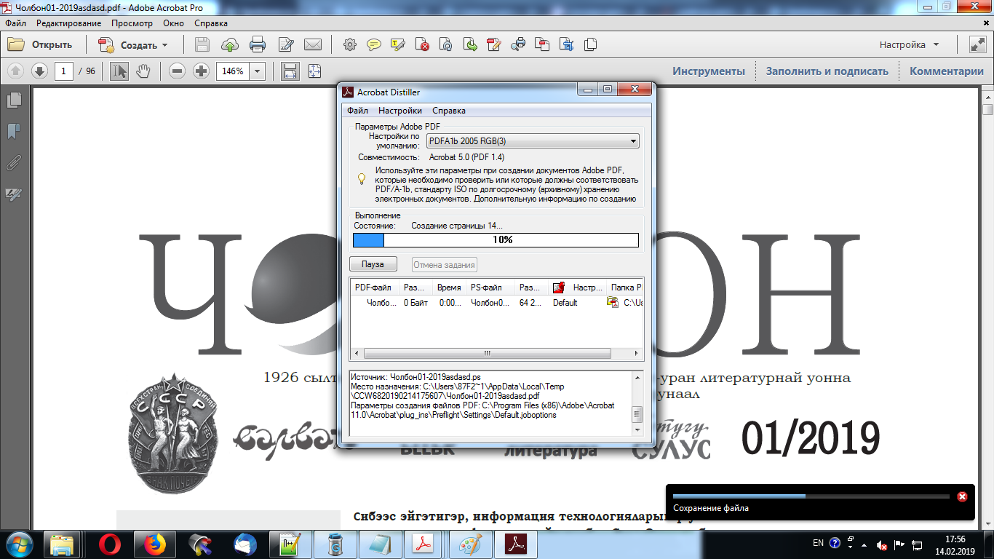This screenshot has height=559, width=994.
Task: Open the Инструменты pane
Action: click(709, 71)
